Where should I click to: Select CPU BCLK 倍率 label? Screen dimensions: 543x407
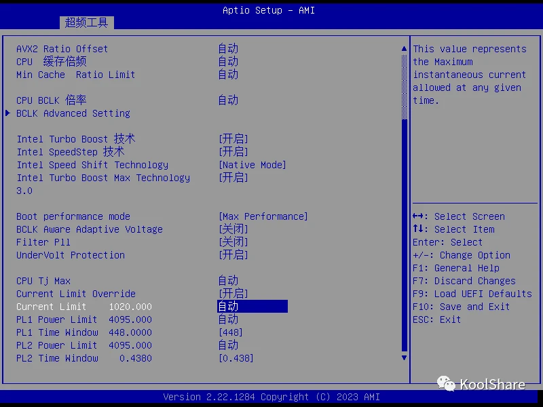(52, 100)
